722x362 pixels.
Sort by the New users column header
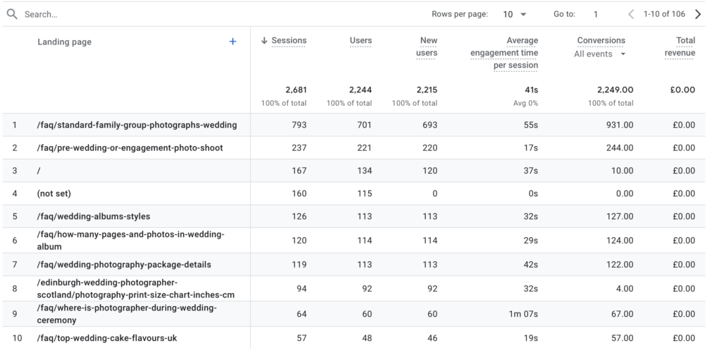pyautogui.click(x=427, y=47)
